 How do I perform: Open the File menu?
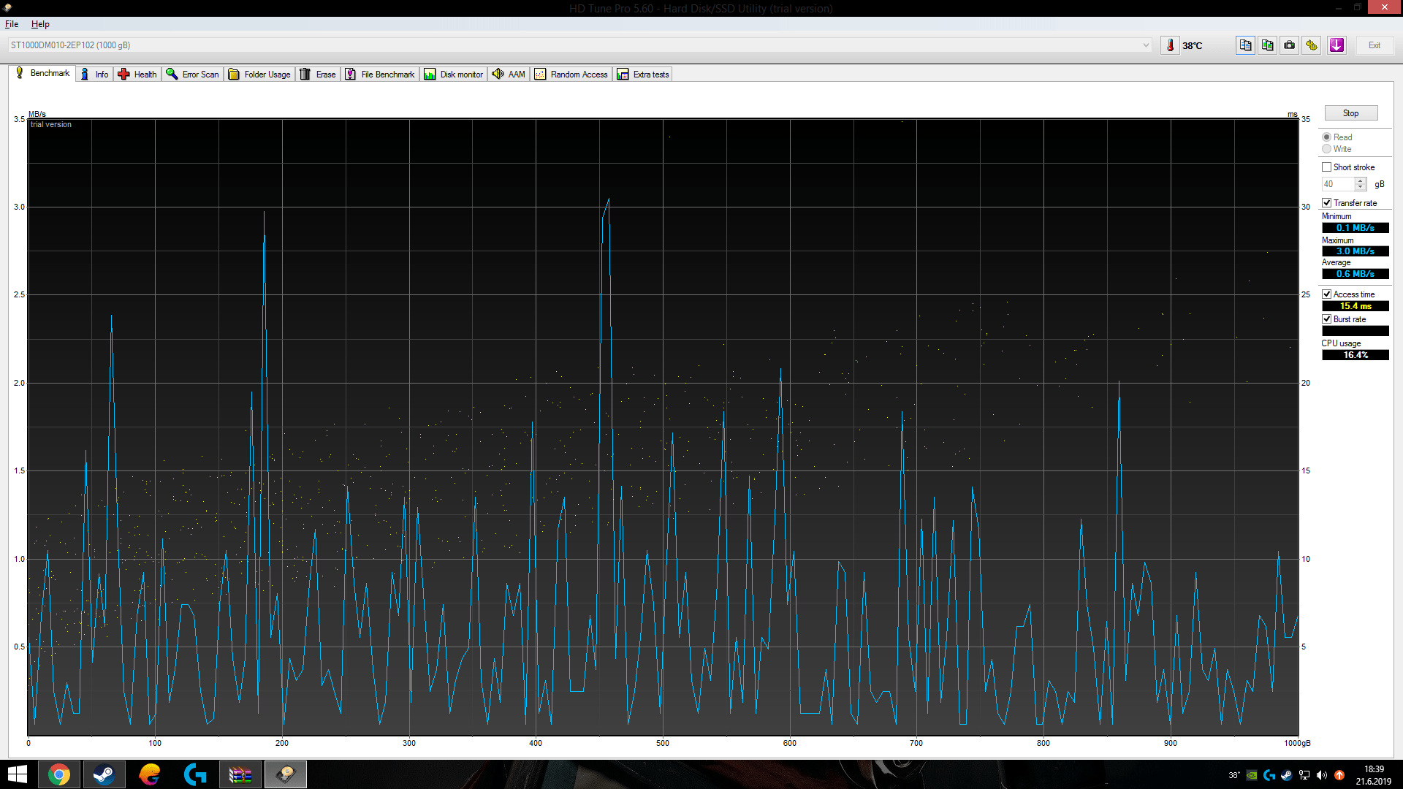pyautogui.click(x=12, y=24)
